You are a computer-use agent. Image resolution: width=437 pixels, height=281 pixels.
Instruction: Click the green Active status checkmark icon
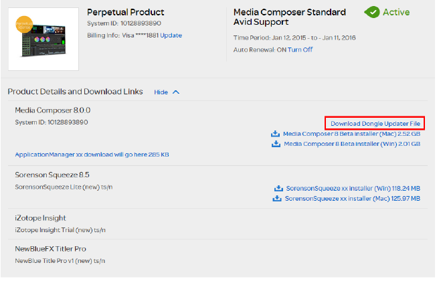click(372, 13)
